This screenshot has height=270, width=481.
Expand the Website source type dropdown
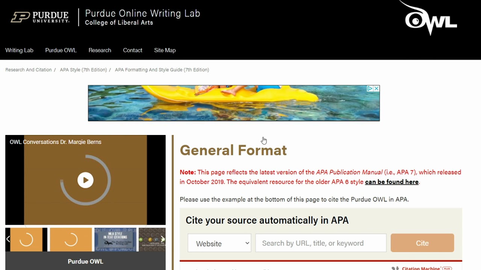(x=219, y=243)
